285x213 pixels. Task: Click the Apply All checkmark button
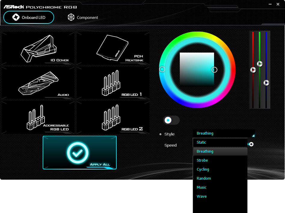(x=80, y=153)
